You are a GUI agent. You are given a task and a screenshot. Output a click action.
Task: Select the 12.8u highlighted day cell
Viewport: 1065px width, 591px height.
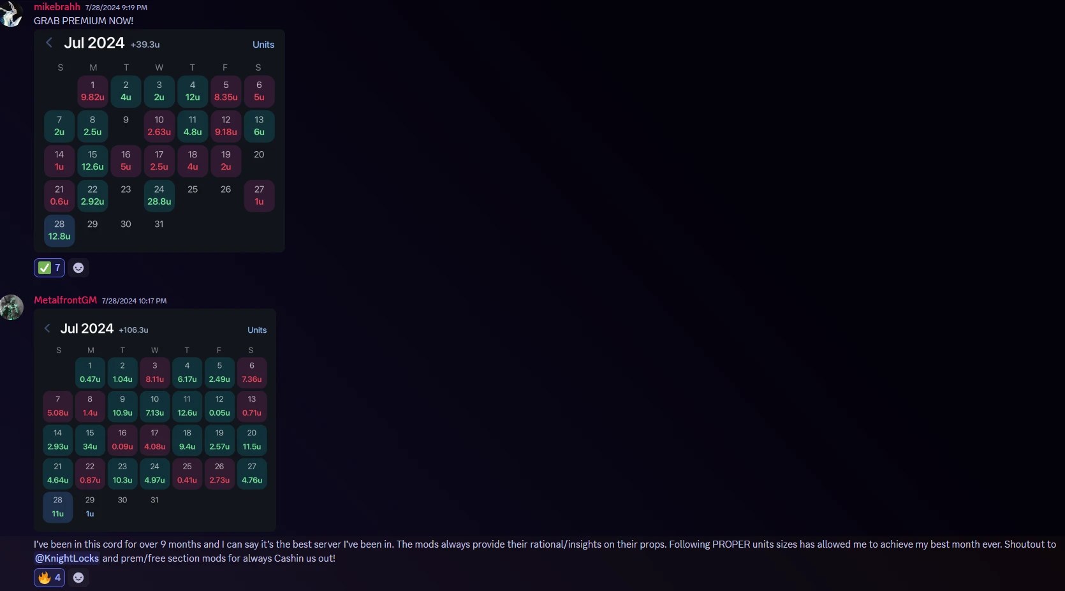point(59,230)
